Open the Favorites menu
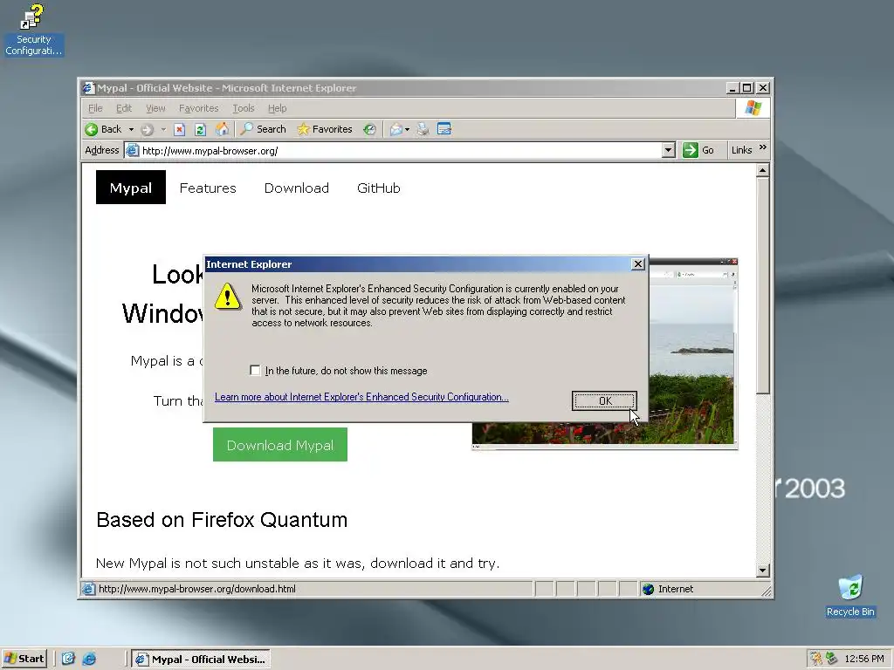This screenshot has height=670, width=894. pyautogui.click(x=198, y=108)
